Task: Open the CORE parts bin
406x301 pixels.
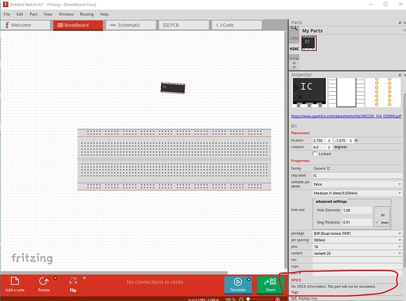Action: (x=294, y=38)
